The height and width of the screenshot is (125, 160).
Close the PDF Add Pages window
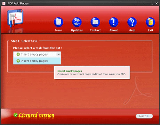click(x=157, y=3)
